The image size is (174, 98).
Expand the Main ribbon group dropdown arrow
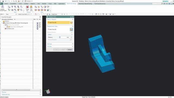pos(24,12)
